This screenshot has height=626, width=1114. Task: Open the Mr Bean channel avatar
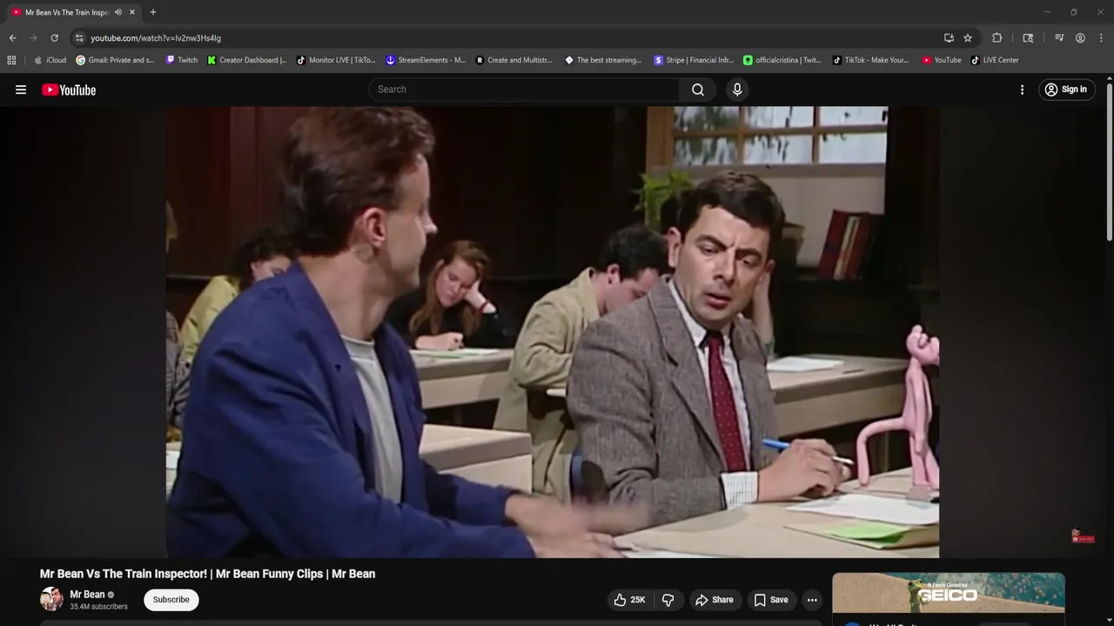51,599
